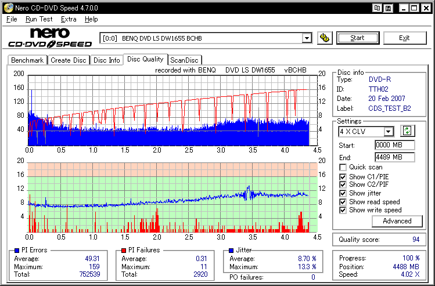The image size is (435, 286).
Task: Click the Start position field 0000 MB
Action: (394, 145)
